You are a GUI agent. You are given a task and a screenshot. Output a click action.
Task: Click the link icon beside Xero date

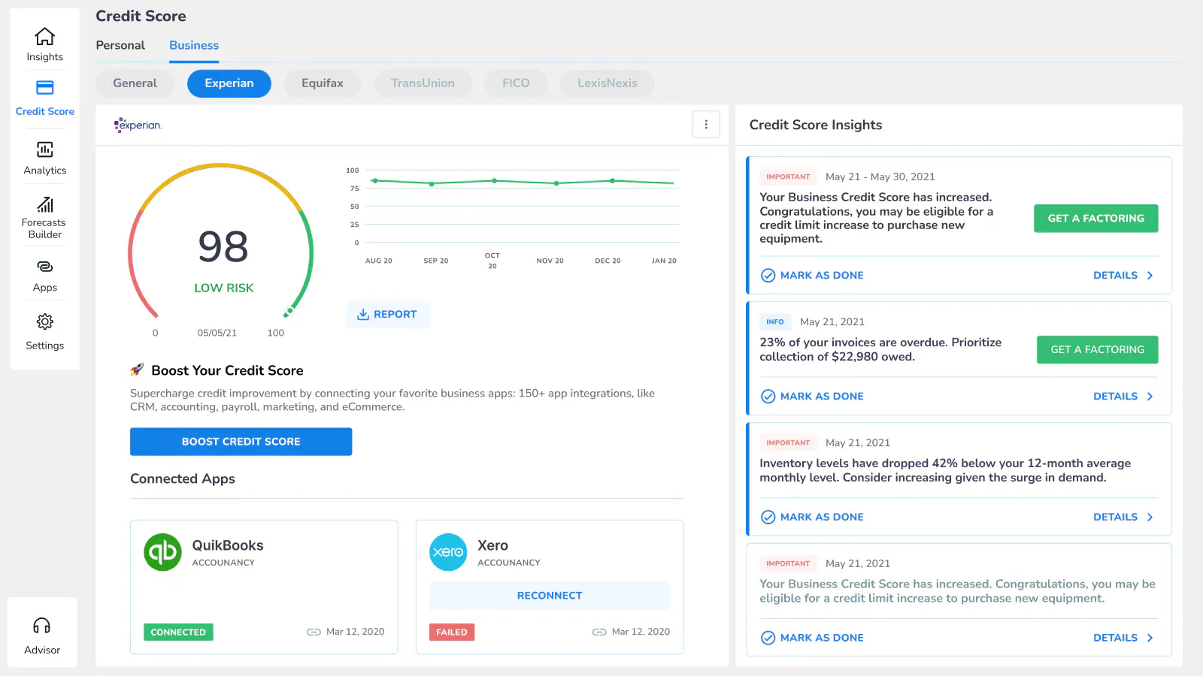[x=599, y=632]
